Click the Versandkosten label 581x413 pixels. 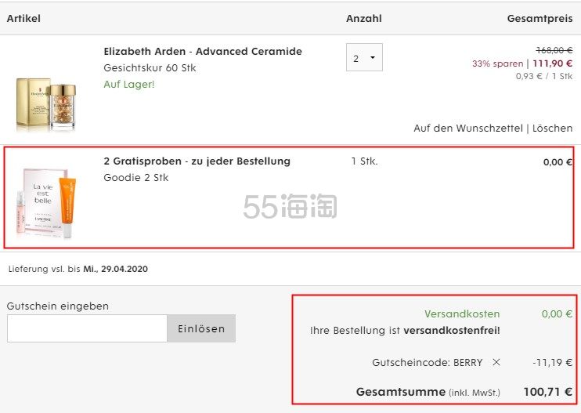click(x=462, y=314)
